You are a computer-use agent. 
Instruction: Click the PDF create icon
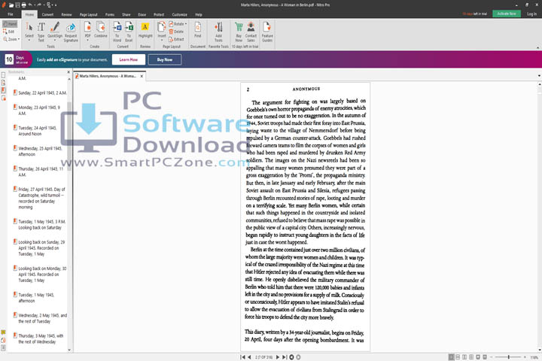(x=88, y=27)
